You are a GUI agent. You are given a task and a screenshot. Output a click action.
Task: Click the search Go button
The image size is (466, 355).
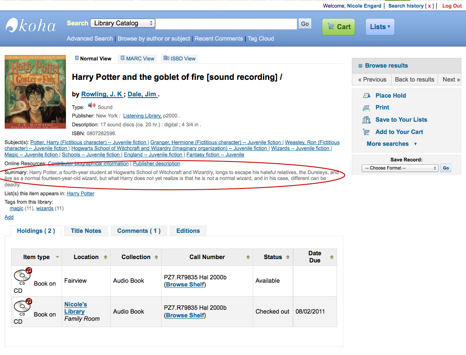[304, 24]
